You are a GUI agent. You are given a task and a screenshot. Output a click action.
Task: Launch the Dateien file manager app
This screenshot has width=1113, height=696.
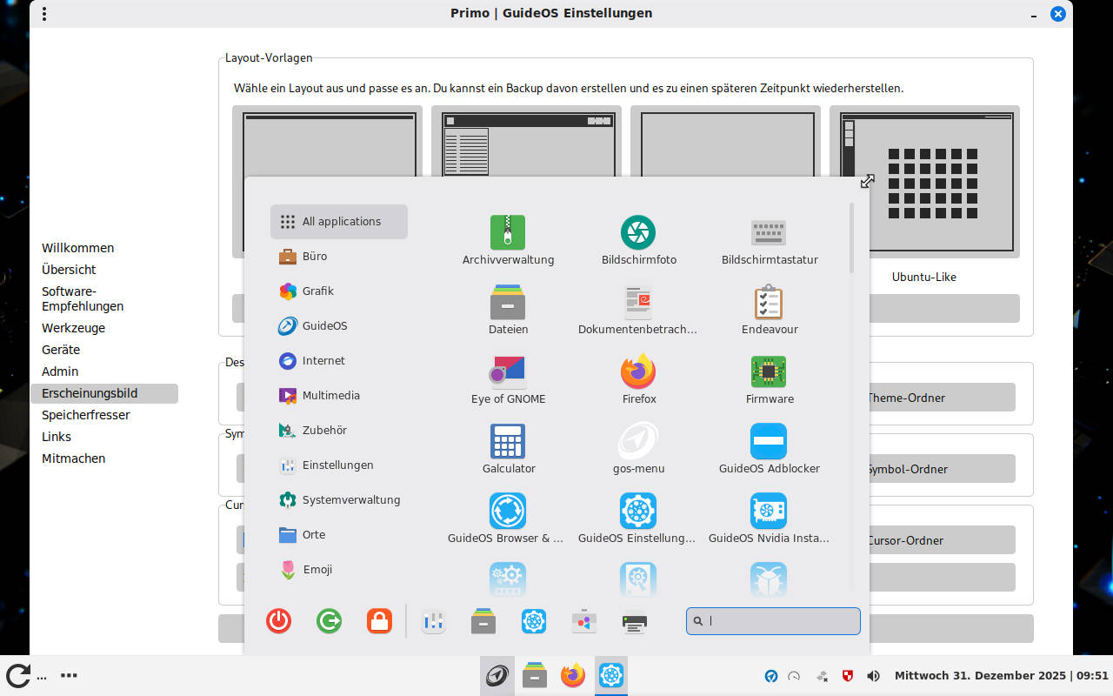click(508, 310)
